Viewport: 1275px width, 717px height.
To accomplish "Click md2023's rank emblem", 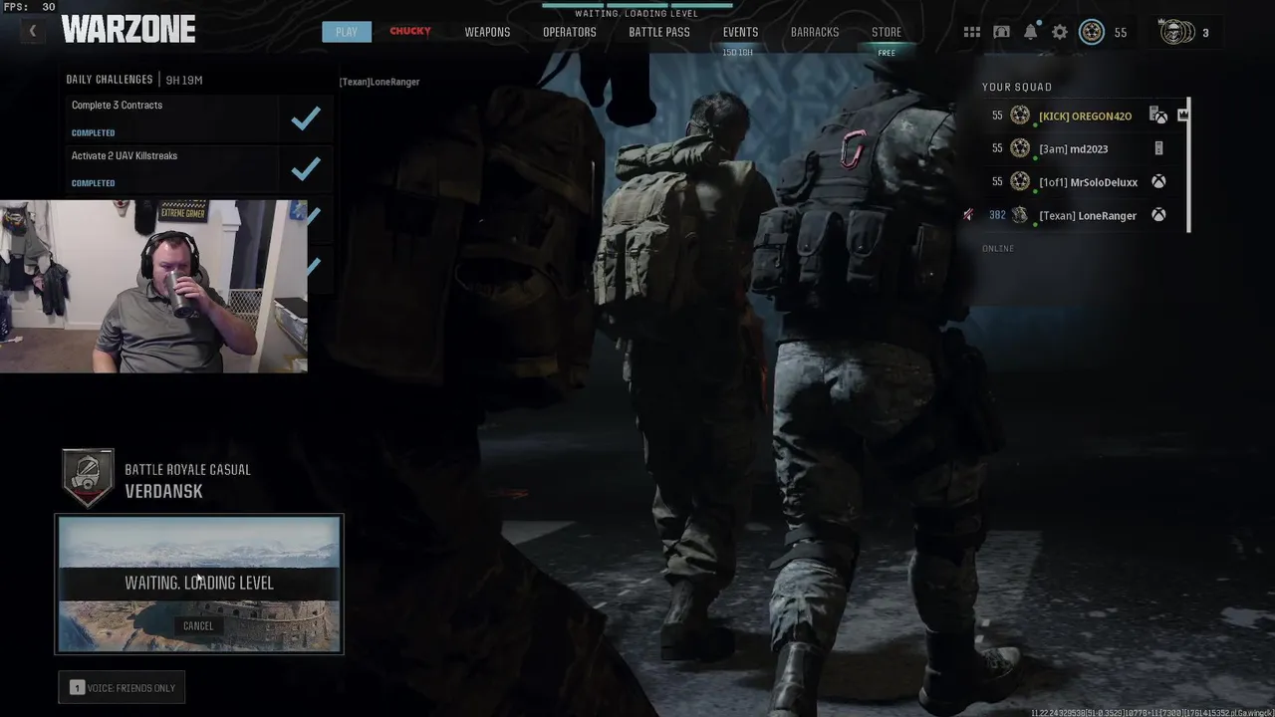I will (1020, 148).
